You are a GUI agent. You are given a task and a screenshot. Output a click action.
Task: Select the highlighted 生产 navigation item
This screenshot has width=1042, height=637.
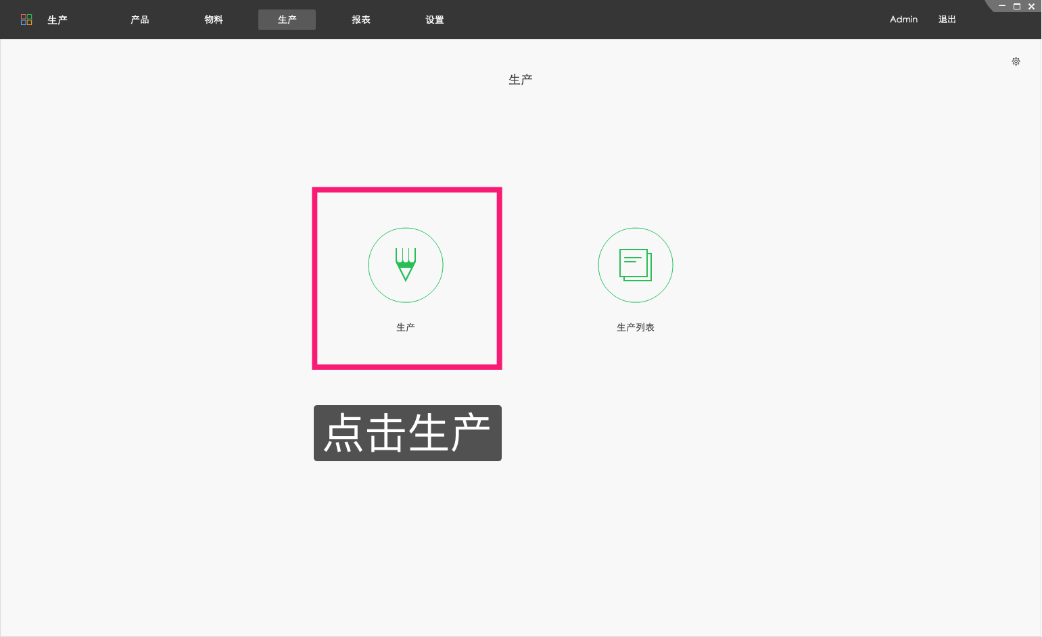click(287, 19)
